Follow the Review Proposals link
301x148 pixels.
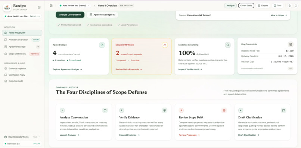point(189,135)
